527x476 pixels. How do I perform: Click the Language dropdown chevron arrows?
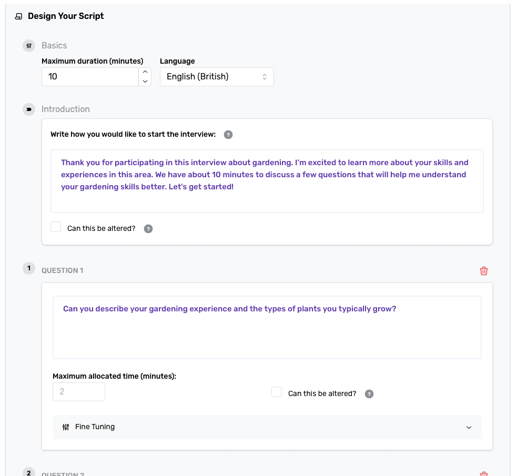(x=264, y=77)
